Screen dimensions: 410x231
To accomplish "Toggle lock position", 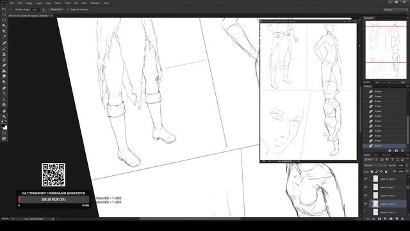I will tap(381, 171).
